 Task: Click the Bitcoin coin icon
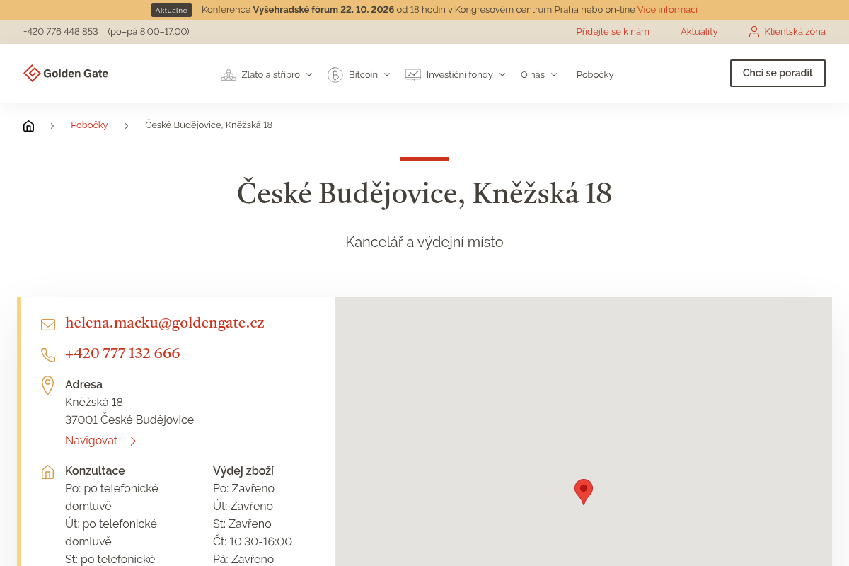pos(335,74)
